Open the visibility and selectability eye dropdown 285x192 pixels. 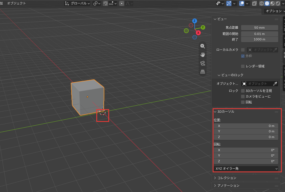coord(220,3)
